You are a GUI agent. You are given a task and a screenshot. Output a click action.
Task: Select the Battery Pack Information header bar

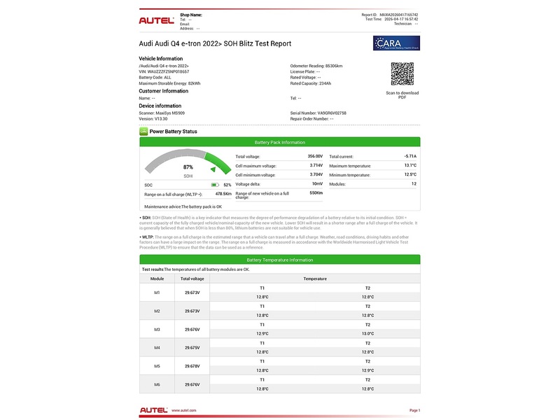point(279,142)
